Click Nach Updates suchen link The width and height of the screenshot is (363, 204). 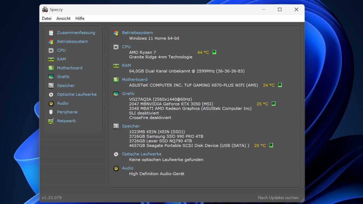coord(278,198)
